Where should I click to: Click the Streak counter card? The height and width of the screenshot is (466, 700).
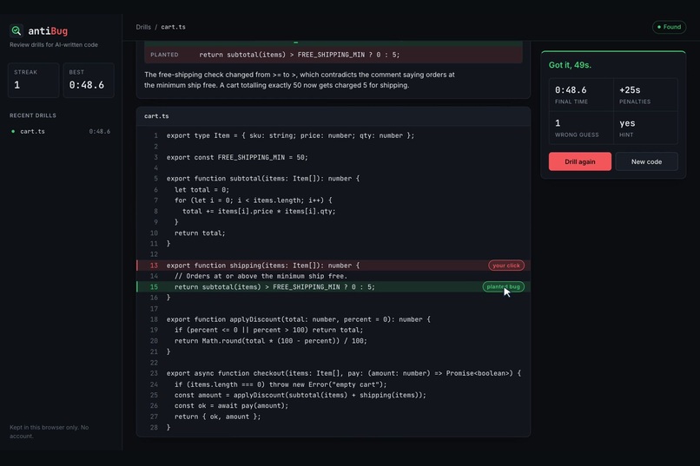34,80
